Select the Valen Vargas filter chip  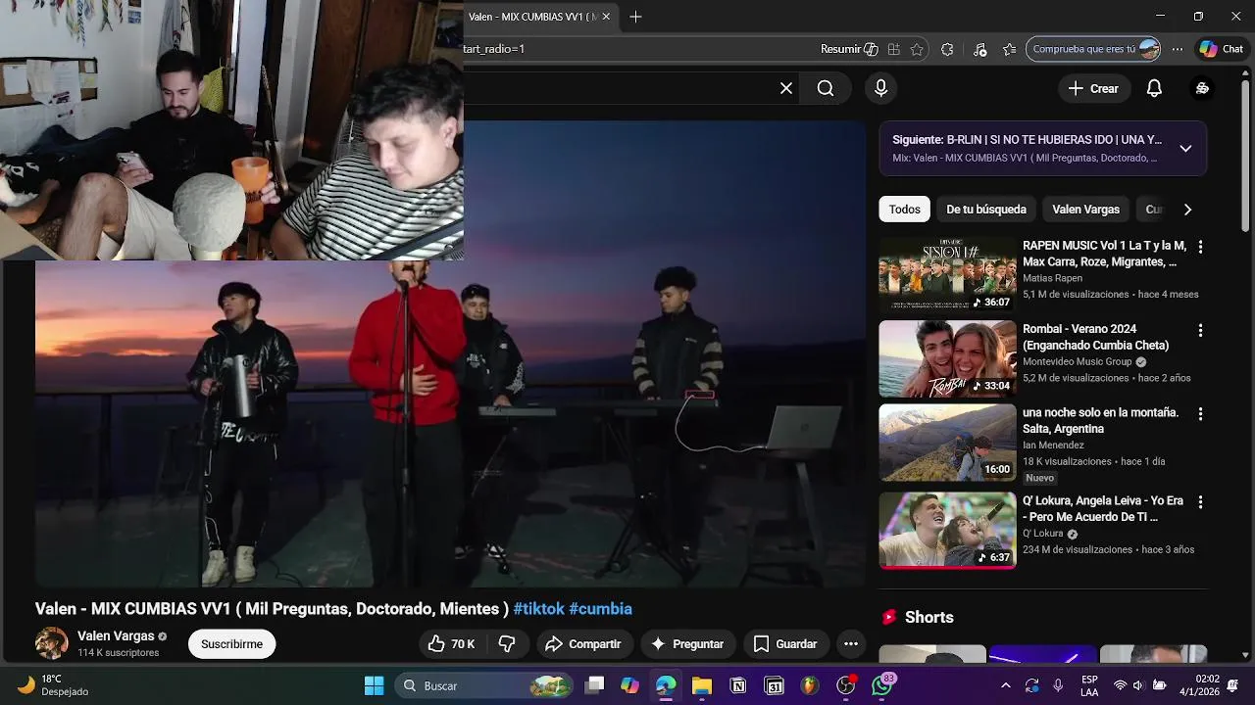point(1085,209)
